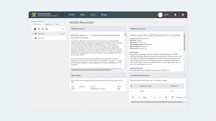Go to next page of recent resources

click(160, 97)
